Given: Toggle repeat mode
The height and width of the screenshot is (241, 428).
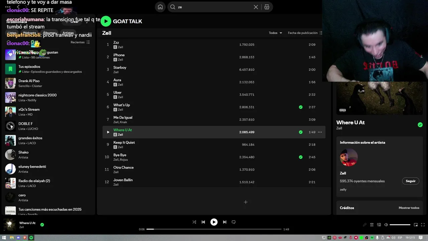Looking at the screenshot, I should pyautogui.click(x=234, y=222).
